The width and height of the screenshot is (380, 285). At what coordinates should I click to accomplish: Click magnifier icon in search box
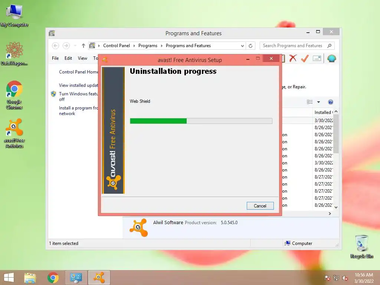point(330,46)
